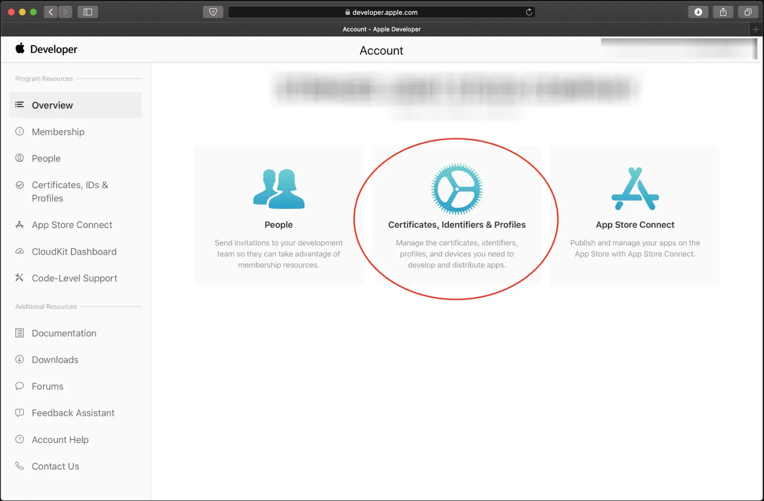The width and height of the screenshot is (764, 501).
Task: Click the Developer title in header
Action: 53,49
